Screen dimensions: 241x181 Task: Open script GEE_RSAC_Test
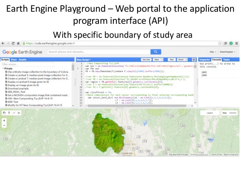coord(15,92)
